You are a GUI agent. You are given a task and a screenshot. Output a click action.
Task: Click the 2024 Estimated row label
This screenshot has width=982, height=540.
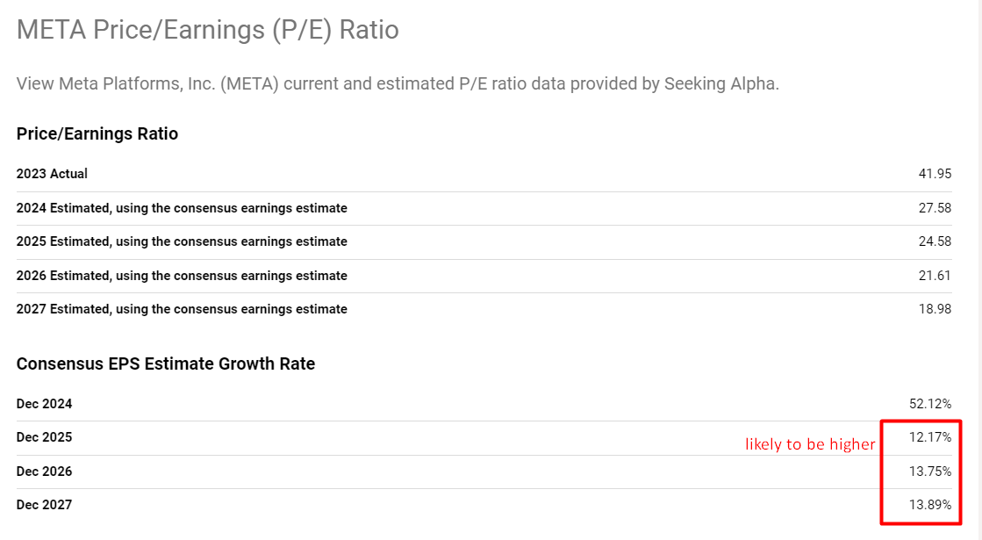(x=182, y=208)
